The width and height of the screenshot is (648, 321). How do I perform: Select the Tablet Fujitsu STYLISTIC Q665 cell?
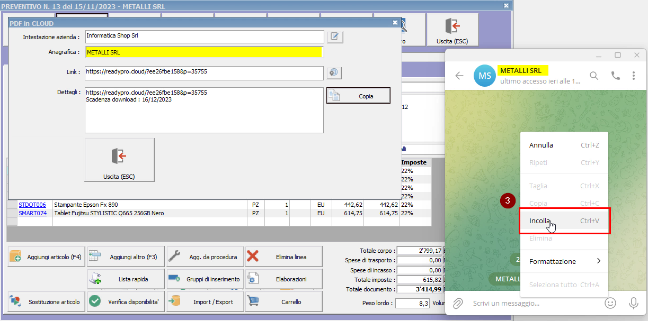point(150,213)
